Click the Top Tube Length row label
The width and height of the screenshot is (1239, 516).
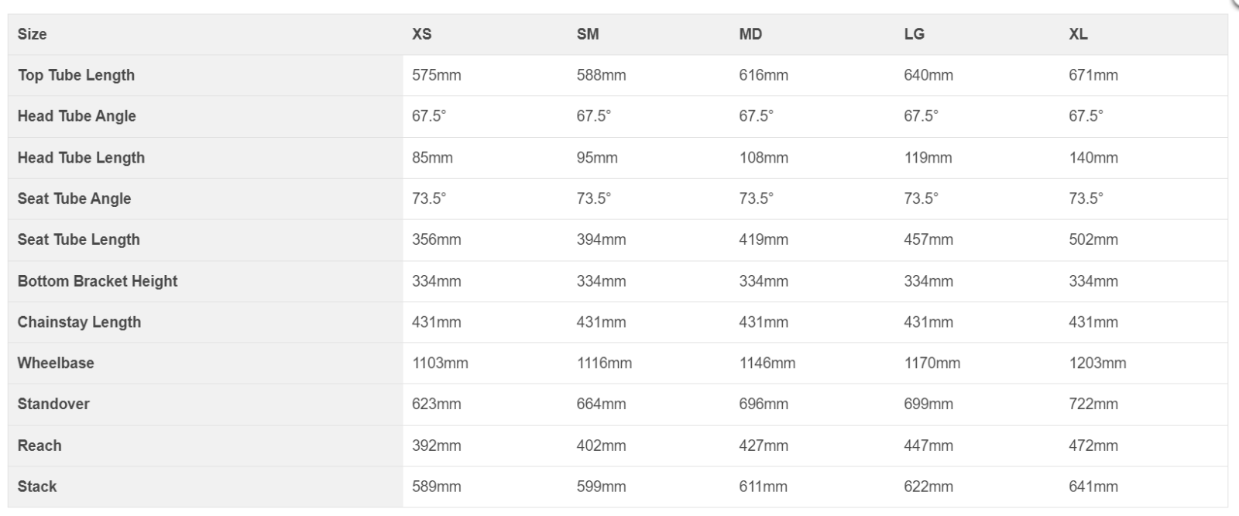pyautogui.click(x=76, y=75)
